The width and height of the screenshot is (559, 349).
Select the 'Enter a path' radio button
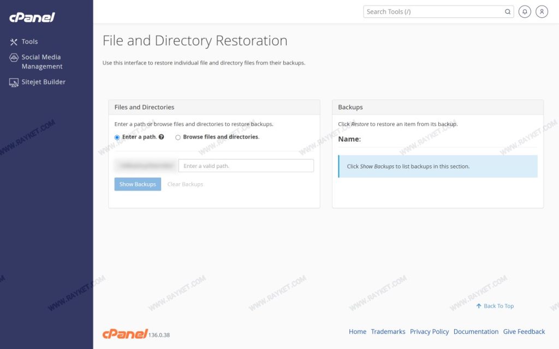click(117, 137)
